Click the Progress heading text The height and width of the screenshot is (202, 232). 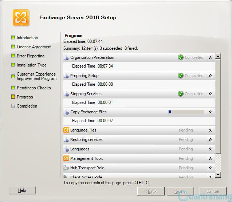click(x=74, y=36)
